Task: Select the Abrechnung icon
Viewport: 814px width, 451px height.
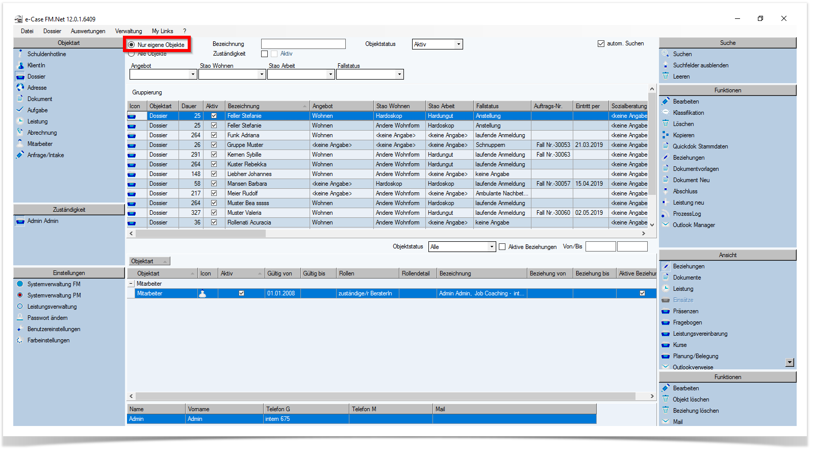Action: tap(20, 132)
